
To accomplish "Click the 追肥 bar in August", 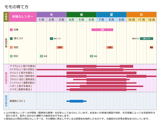I will point(110,47).
